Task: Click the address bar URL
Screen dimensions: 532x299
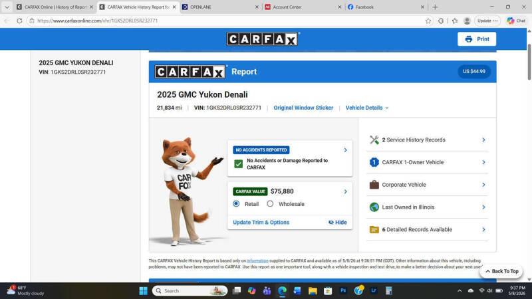Action: point(97,21)
